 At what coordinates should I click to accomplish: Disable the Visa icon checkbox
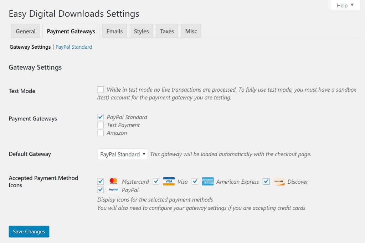(156, 181)
